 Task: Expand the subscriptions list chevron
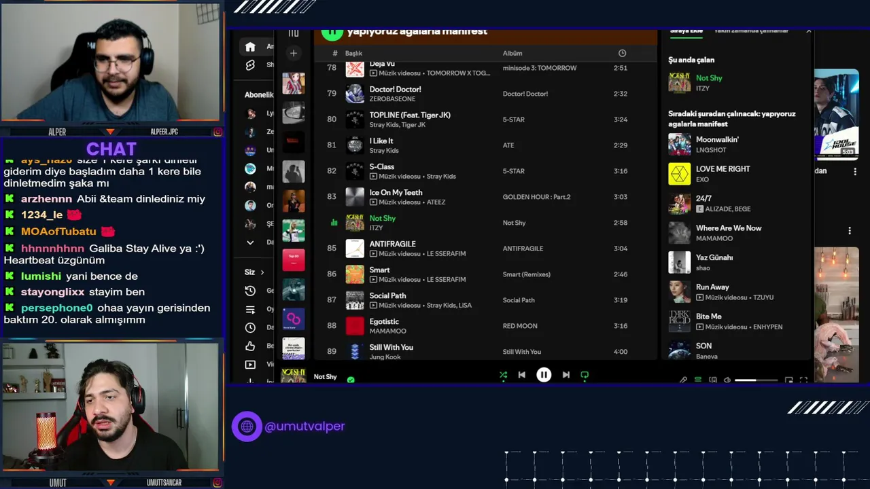(250, 242)
